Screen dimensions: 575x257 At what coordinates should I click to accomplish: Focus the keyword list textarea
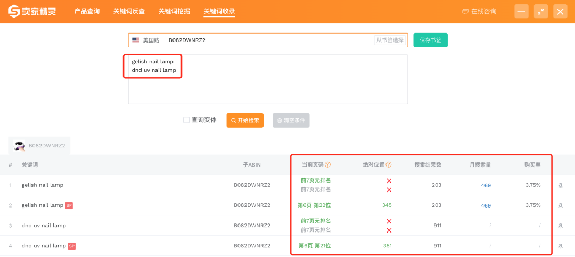click(x=268, y=79)
